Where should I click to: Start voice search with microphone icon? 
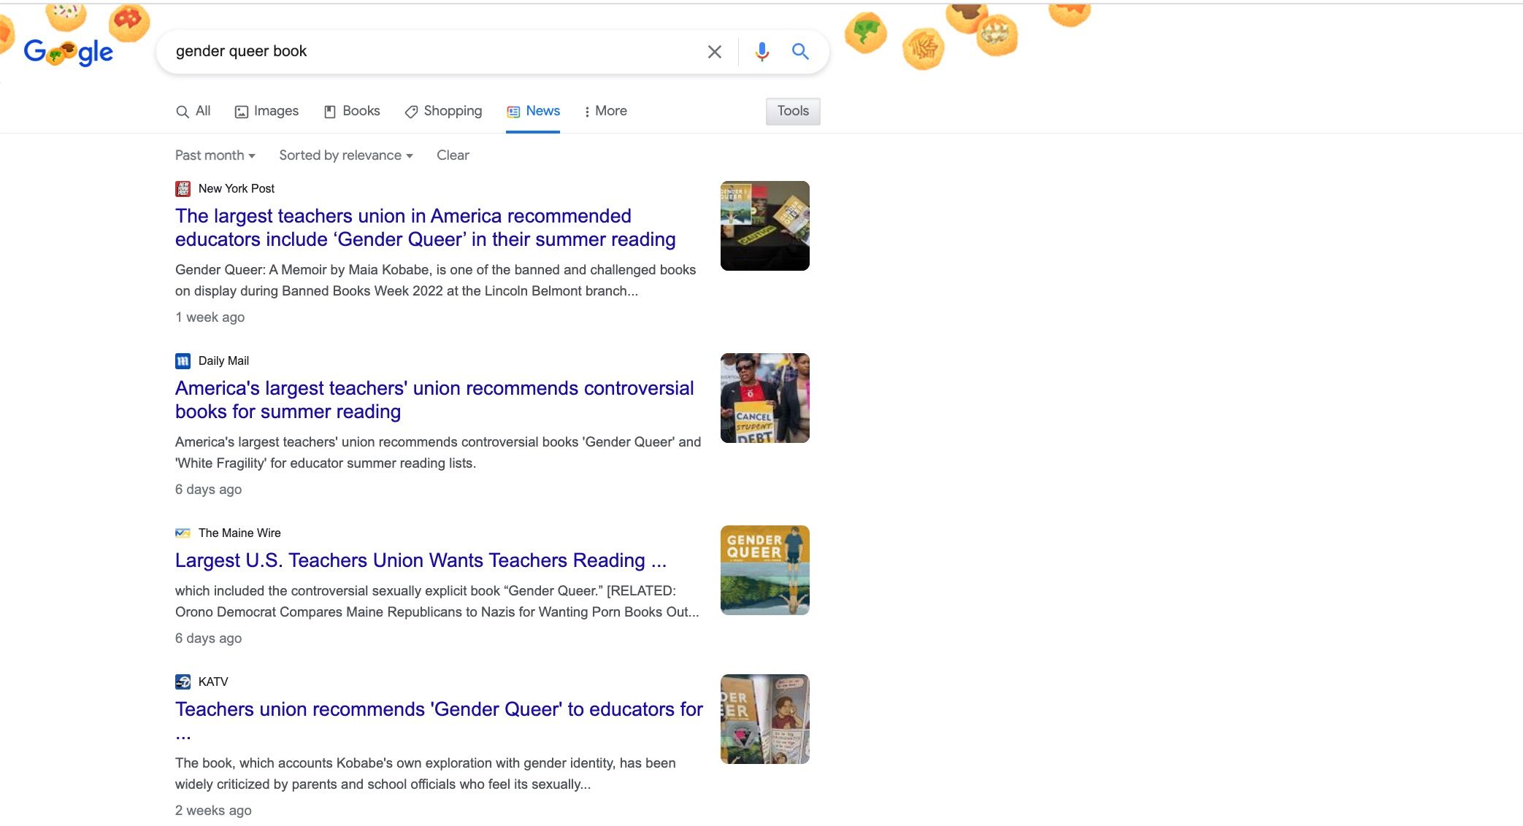point(761,52)
